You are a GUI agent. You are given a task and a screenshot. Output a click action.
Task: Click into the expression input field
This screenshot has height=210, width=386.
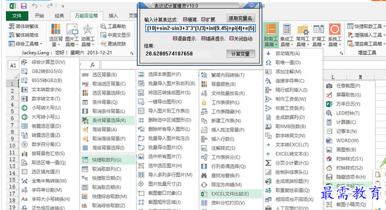point(201,29)
